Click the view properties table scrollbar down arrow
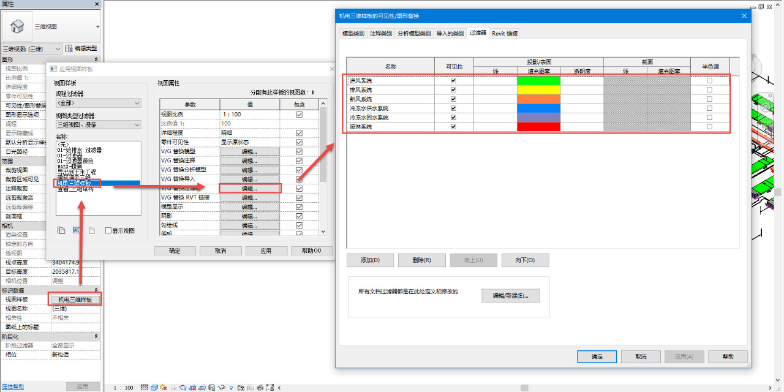The image size is (784, 392). [323, 232]
